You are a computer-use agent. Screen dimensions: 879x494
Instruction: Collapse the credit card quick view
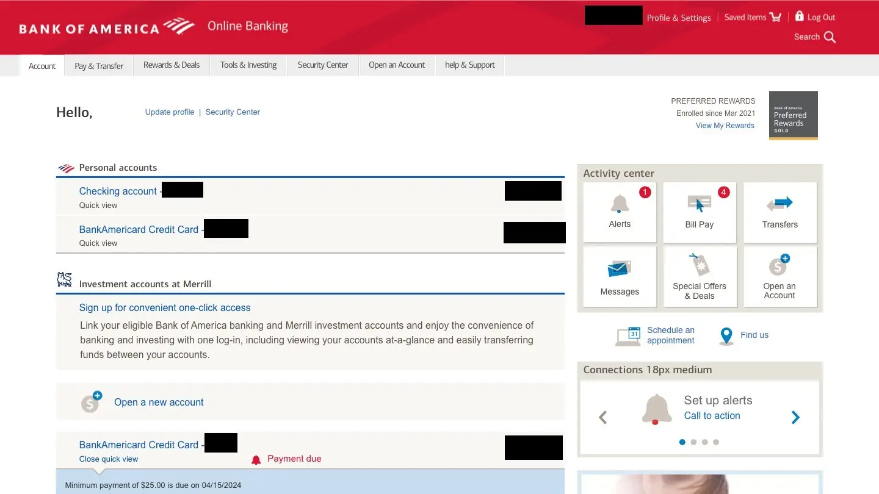click(109, 459)
